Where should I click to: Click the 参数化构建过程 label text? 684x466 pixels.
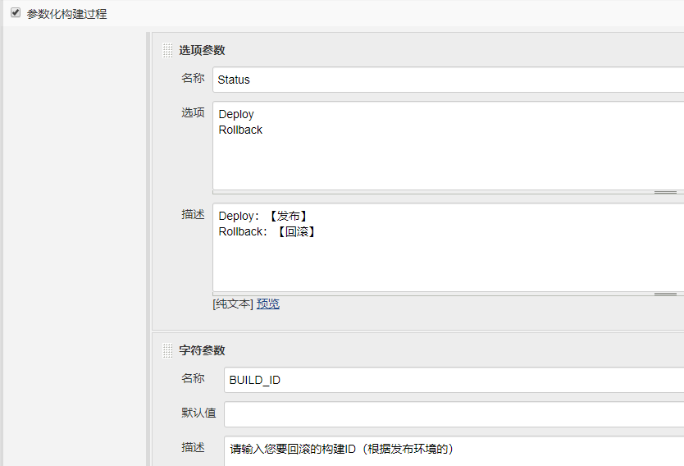point(66,14)
